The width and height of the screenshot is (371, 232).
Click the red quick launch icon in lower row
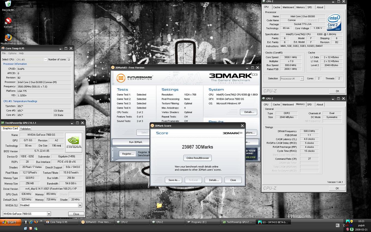coord(31,228)
